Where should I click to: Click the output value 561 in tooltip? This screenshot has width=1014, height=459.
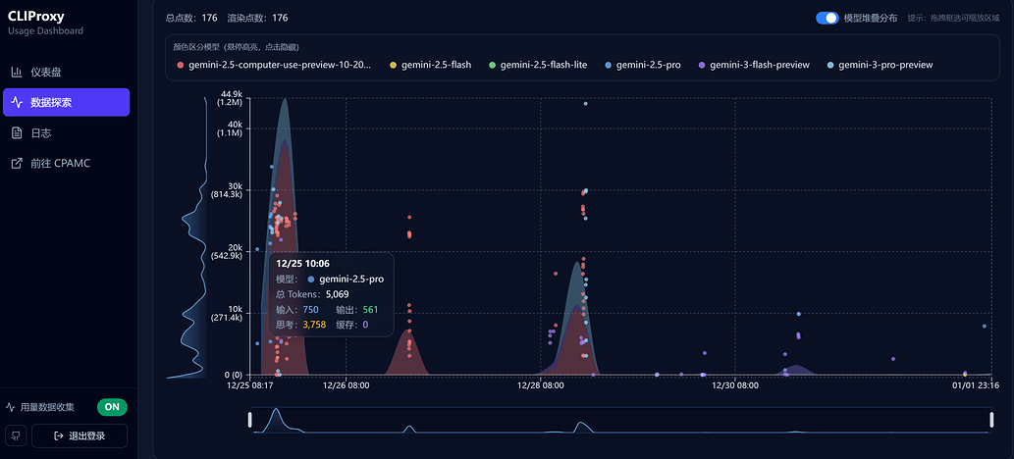coord(370,310)
